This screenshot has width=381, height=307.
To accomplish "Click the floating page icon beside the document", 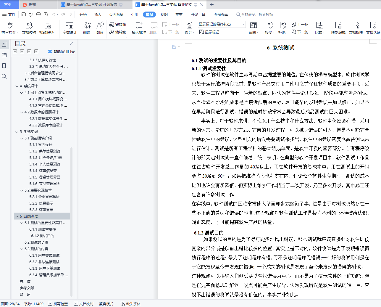I will tap(174, 47).
